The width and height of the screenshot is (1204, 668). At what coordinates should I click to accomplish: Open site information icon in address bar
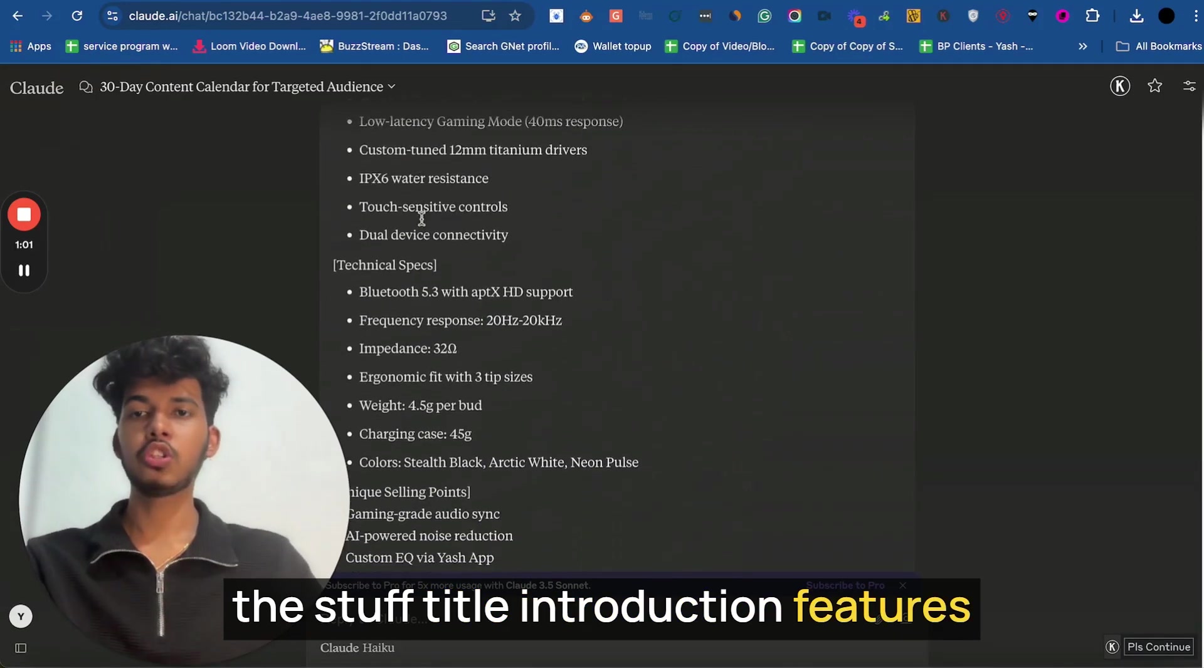(112, 16)
